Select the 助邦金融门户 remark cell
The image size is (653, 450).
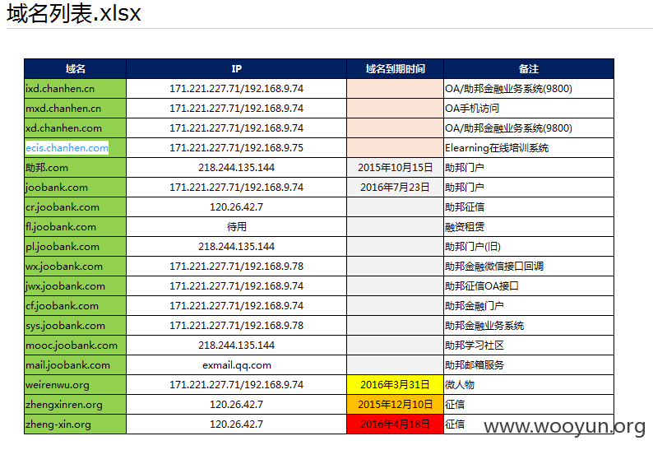pyautogui.click(x=529, y=305)
